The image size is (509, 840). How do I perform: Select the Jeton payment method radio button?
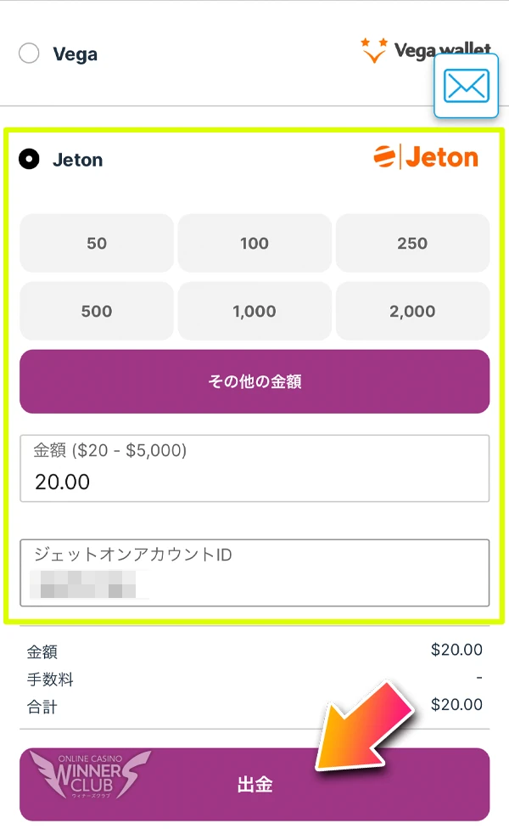coord(31,159)
